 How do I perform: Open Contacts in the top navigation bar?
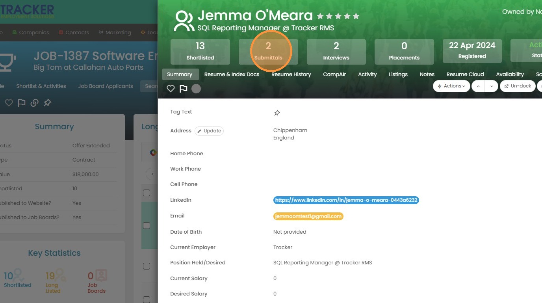pos(74,32)
